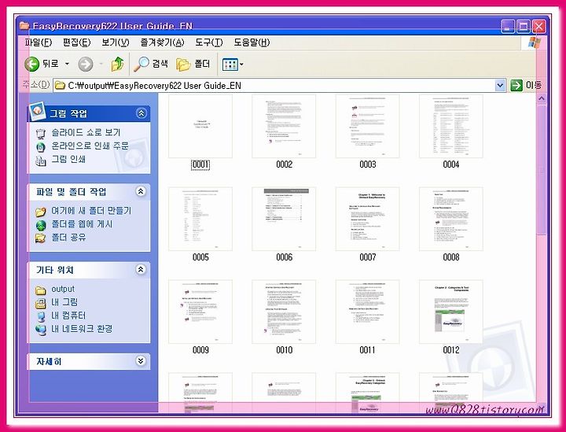Click the file name label 0006
This screenshot has height=432, width=566.
click(284, 257)
